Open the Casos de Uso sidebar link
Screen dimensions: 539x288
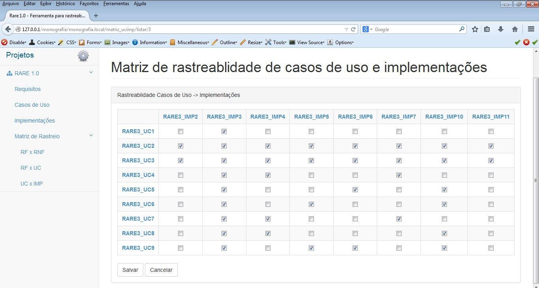click(x=32, y=105)
